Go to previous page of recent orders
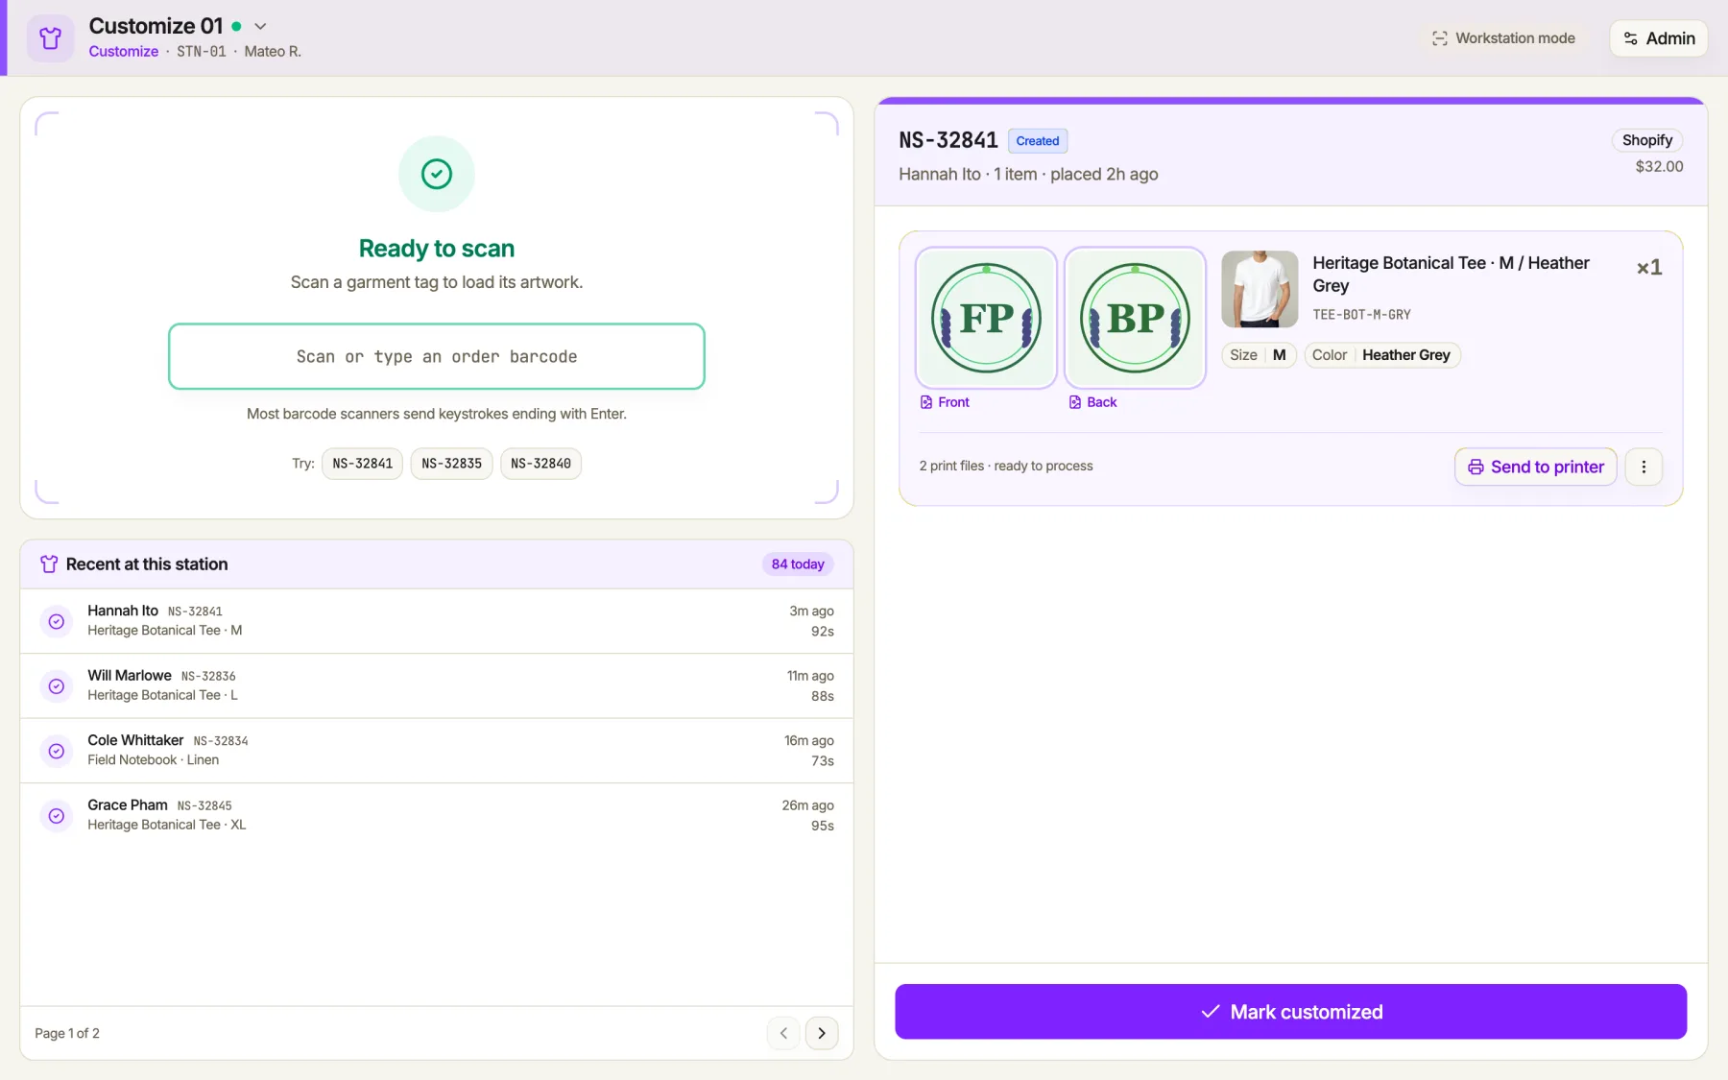 (x=783, y=1033)
